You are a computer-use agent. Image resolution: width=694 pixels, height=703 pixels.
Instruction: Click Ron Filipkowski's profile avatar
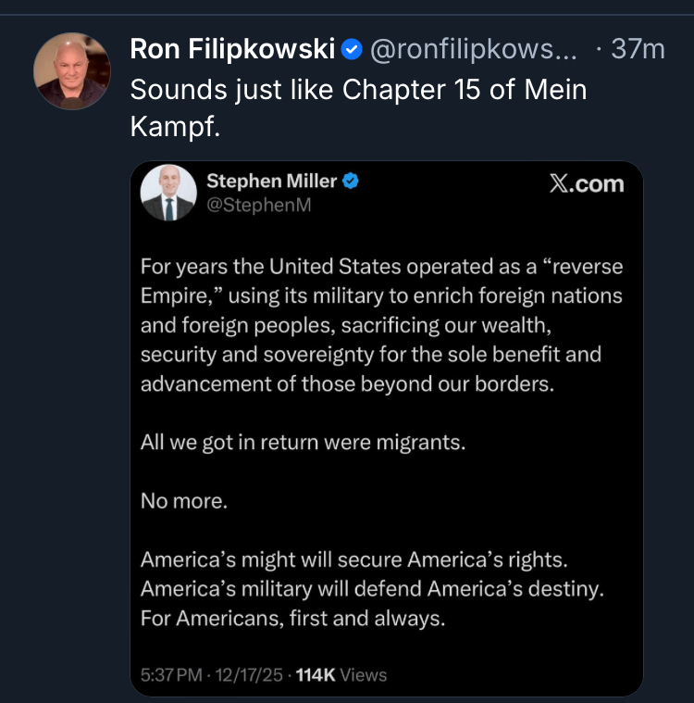[72, 71]
